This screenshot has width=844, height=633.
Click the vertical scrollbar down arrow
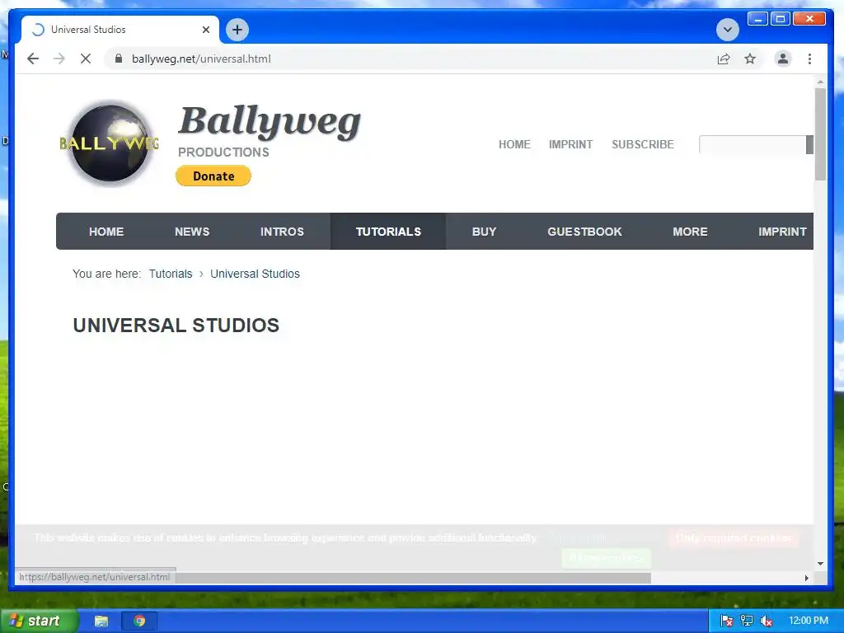[820, 564]
